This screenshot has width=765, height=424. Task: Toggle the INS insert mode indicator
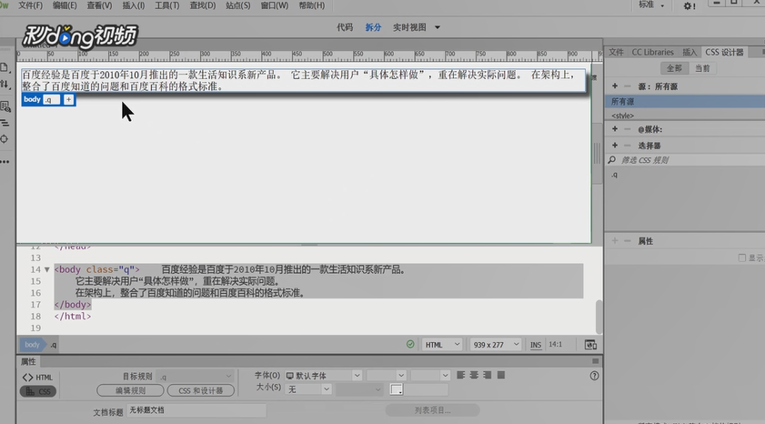click(536, 345)
